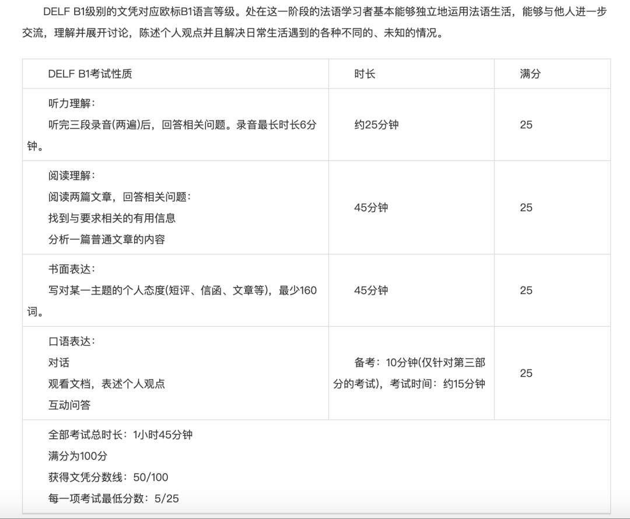Select "45分钟" in the 书面表达 row
Viewport: 630px width, 519px height.
[371, 291]
